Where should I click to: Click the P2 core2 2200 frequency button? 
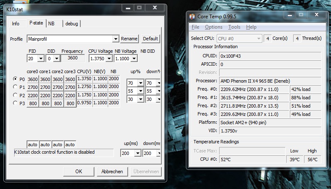[58, 96]
